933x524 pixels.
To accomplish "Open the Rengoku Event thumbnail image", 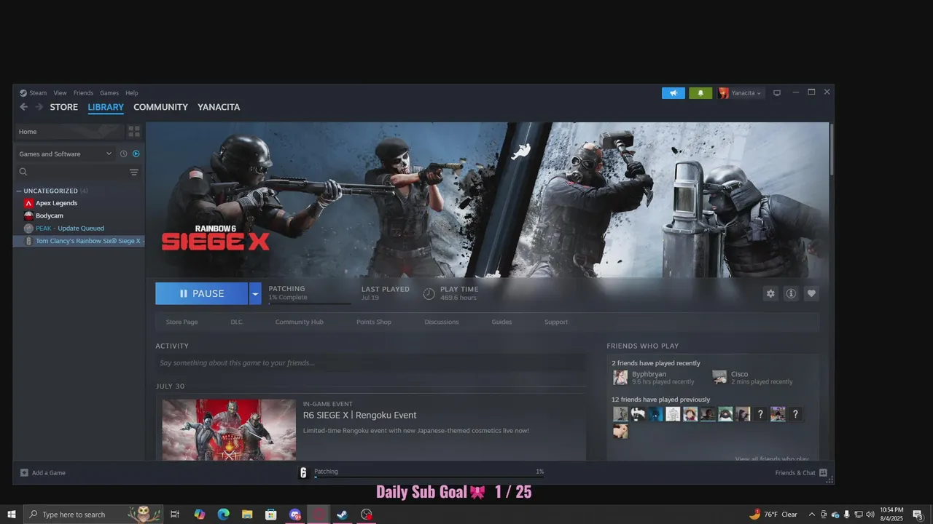I will click(229, 429).
